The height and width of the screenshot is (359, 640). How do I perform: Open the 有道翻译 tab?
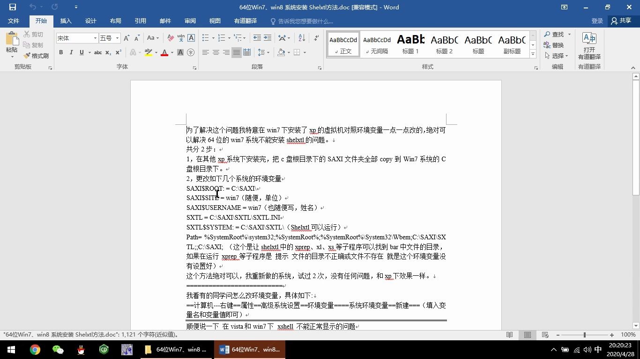[246, 21]
